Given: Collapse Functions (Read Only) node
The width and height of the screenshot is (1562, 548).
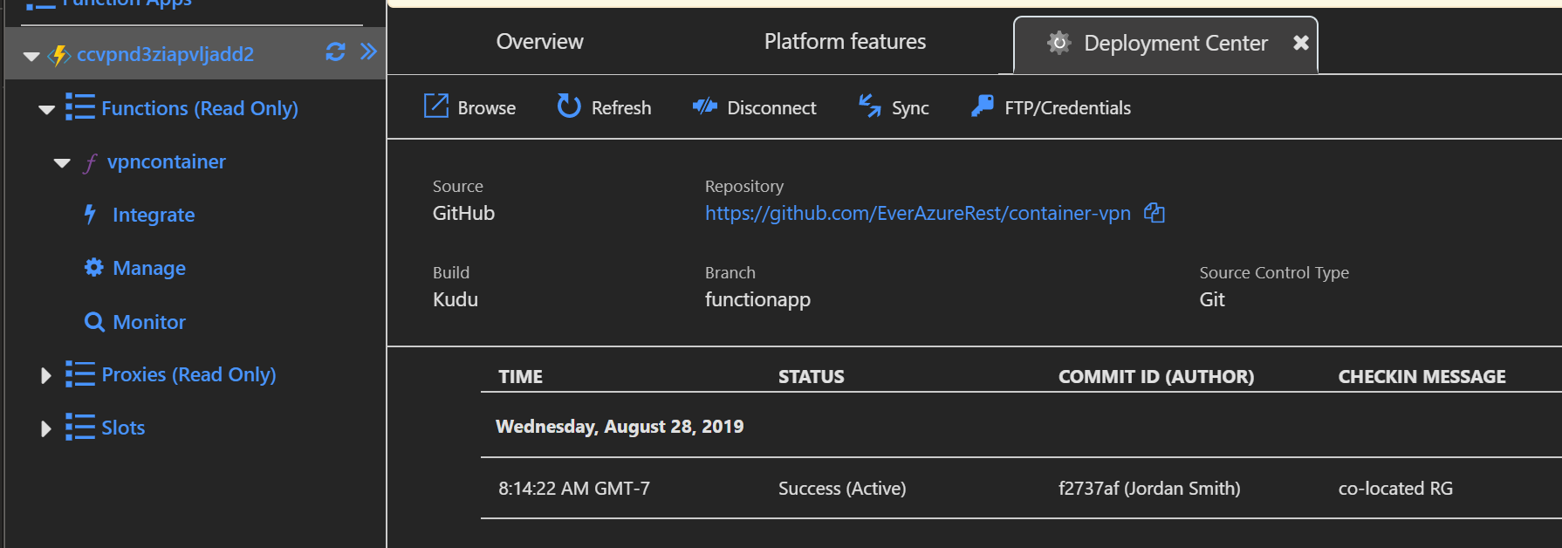Looking at the screenshot, I should tap(47, 110).
